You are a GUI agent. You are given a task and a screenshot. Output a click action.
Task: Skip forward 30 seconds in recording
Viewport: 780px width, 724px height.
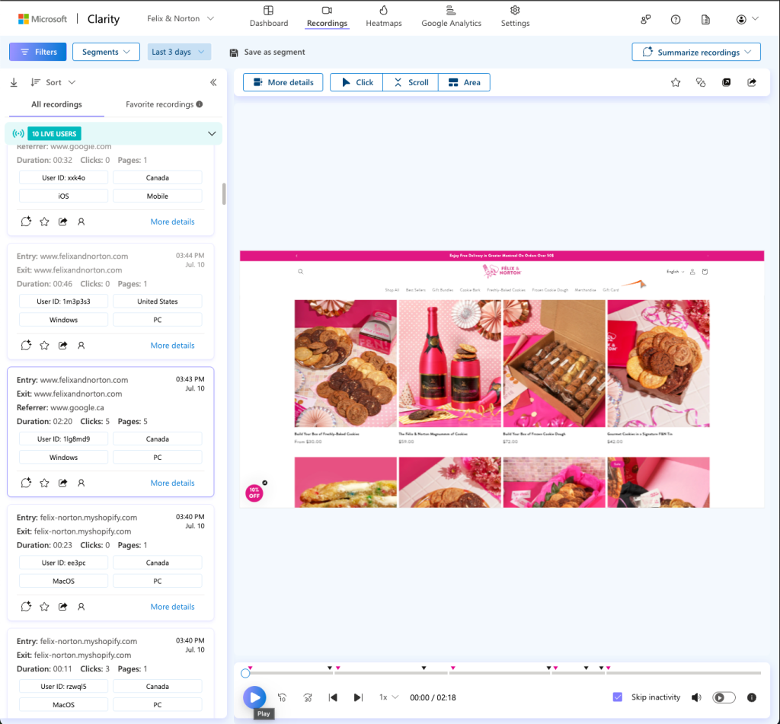[308, 697]
